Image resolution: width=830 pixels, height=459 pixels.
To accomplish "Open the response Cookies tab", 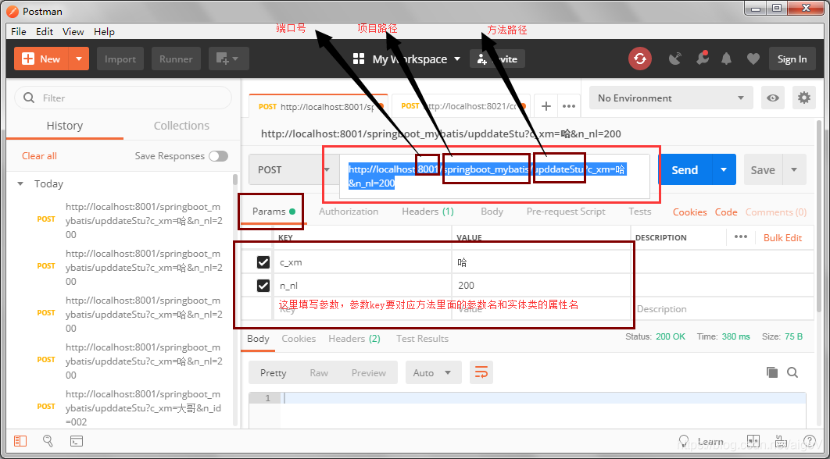I will (299, 339).
